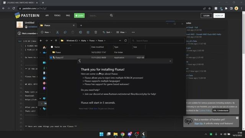The height and width of the screenshot is (138, 245).
Task: Open the View dropdown
Action: coord(121,32)
